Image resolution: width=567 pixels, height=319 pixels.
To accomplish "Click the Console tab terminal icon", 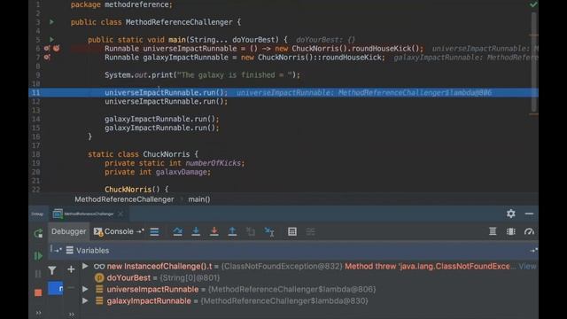I will (98, 232).
